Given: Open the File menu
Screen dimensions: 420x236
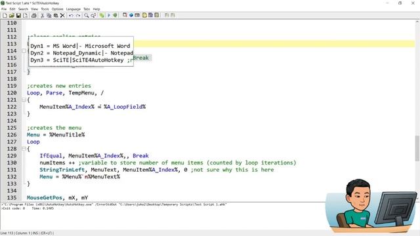Looking at the screenshot, I should click(4, 9).
